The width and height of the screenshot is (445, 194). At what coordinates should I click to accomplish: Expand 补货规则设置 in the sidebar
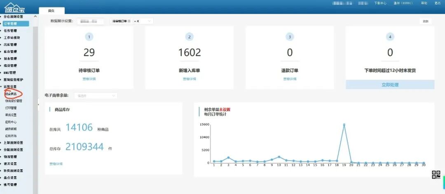click(x=13, y=171)
